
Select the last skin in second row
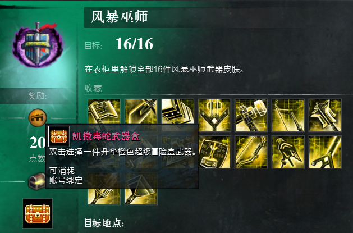tap(325, 152)
